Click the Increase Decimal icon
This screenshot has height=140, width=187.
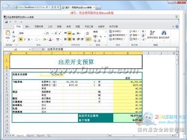(95, 41)
